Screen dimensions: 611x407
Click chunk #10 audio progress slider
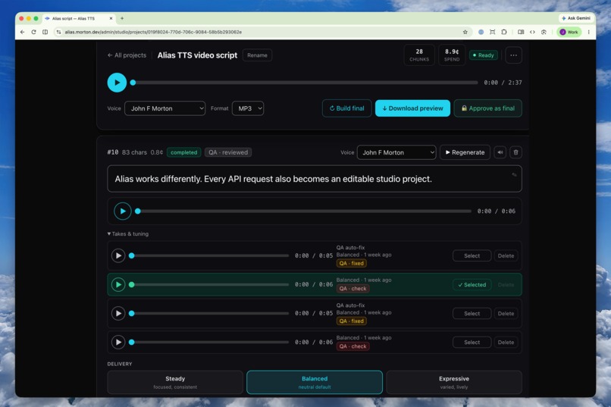(304, 211)
